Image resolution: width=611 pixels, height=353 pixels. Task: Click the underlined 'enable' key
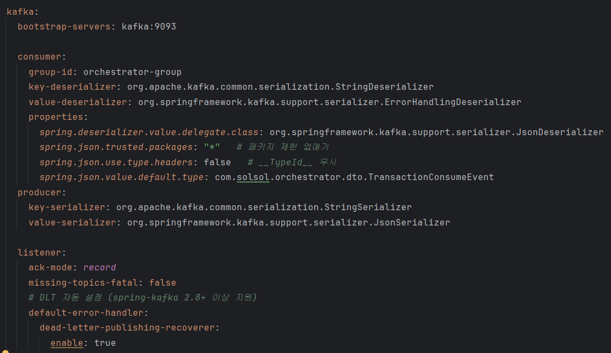[66, 343]
